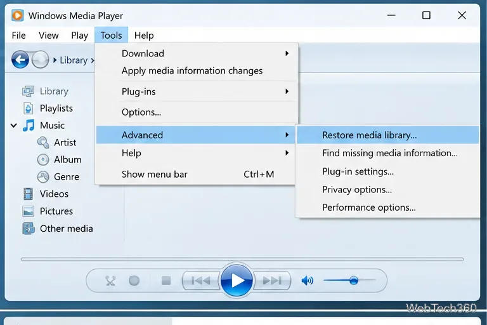Toggle repeat with the round button
The width and height of the screenshot is (487, 325).
(134, 281)
